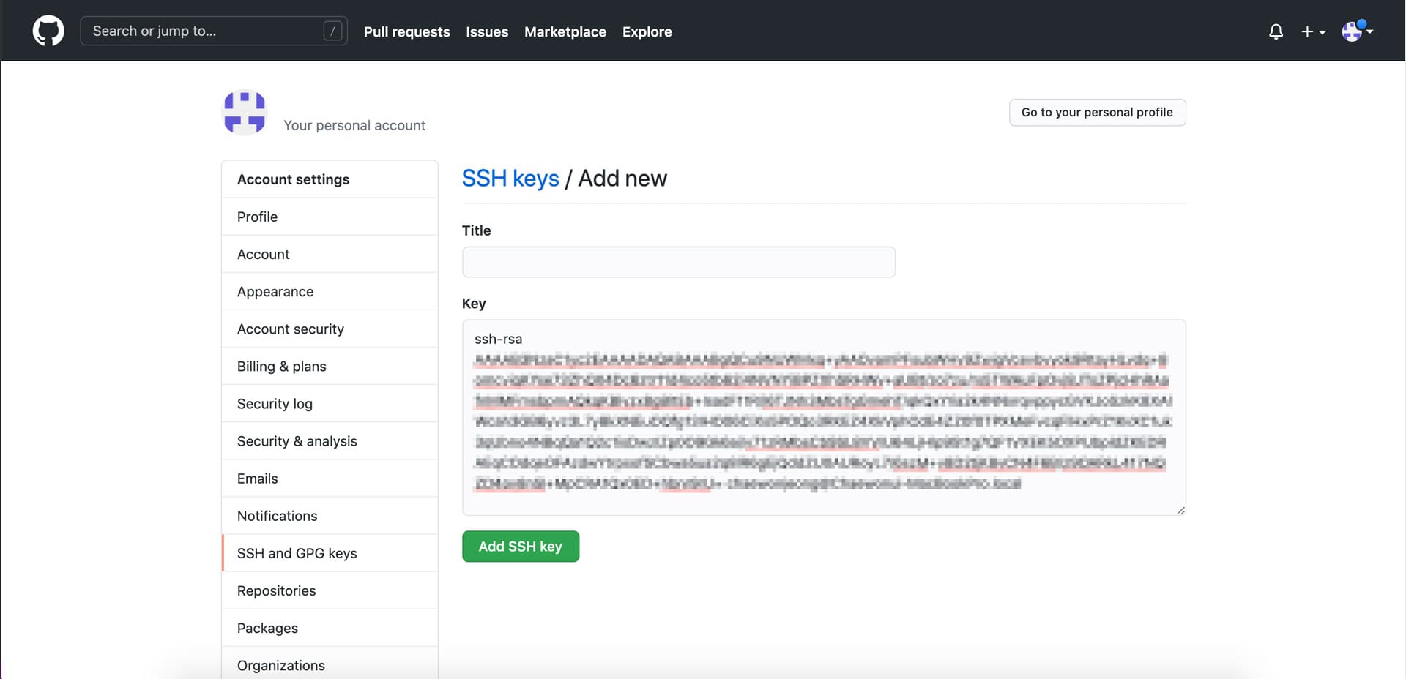Open your profile avatar menu
The height and width of the screenshot is (679, 1406).
pyautogui.click(x=1354, y=31)
